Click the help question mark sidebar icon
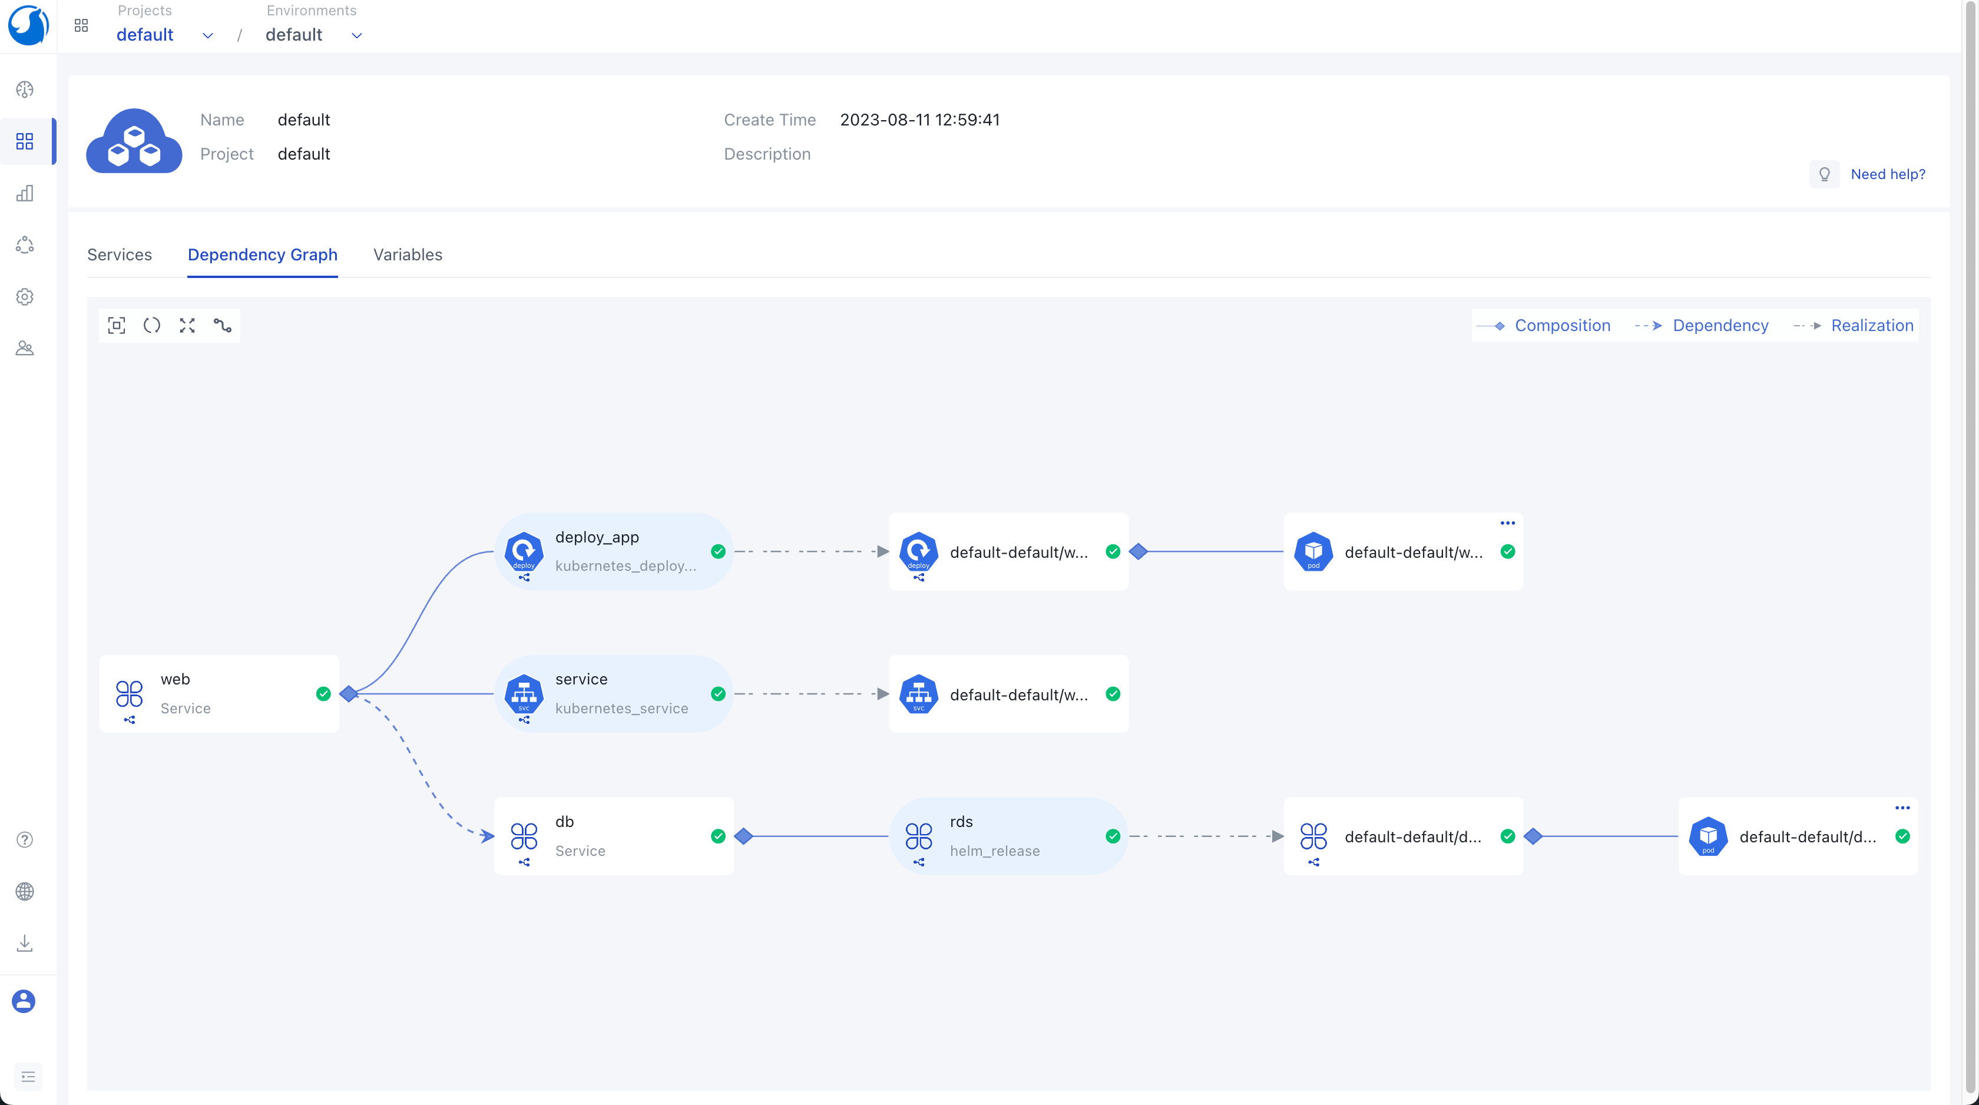Screen dimensions: 1979x1105 pos(25,840)
